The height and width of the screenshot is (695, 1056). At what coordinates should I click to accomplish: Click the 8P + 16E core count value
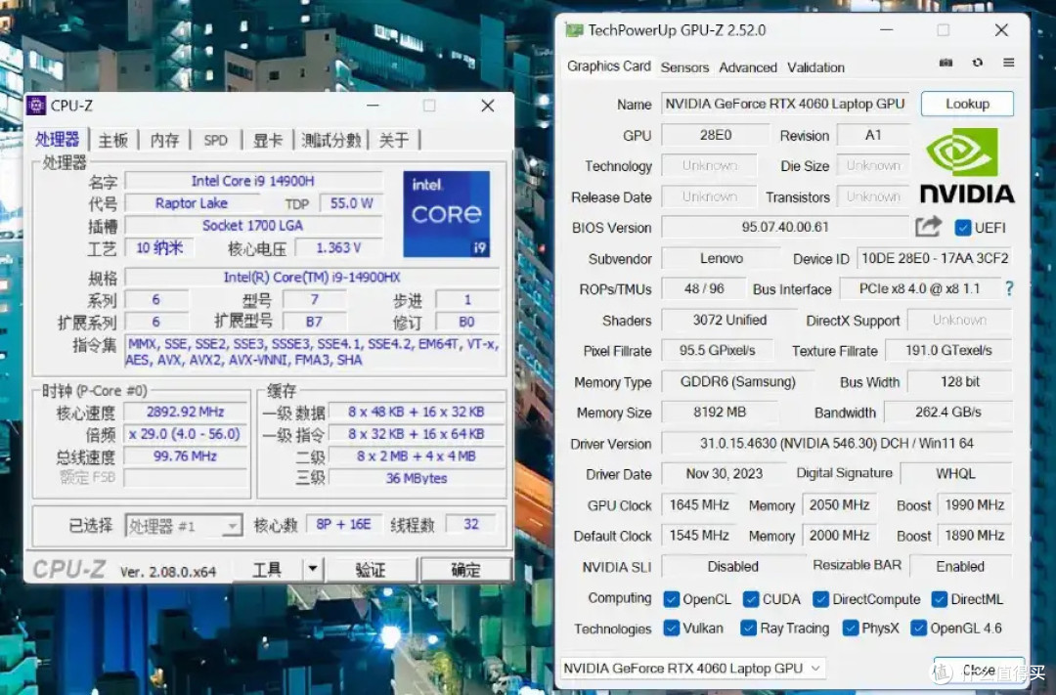[x=343, y=524]
